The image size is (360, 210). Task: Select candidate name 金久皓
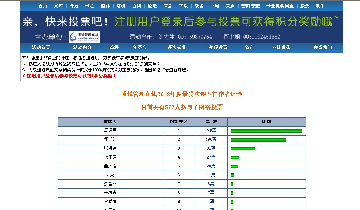click(x=110, y=166)
